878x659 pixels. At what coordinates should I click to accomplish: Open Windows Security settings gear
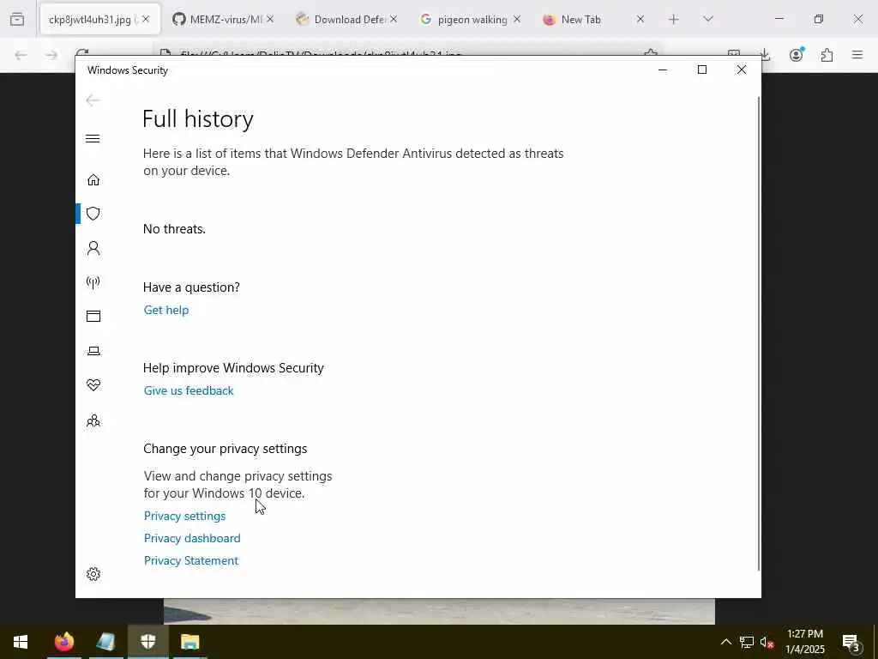tap(93, 574)
